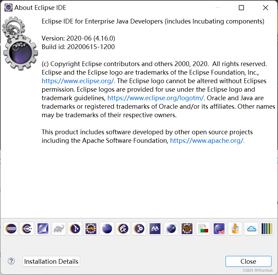Open the cloud tools feature icon
This screenshot has height=275, width=278.
(251, 229)
